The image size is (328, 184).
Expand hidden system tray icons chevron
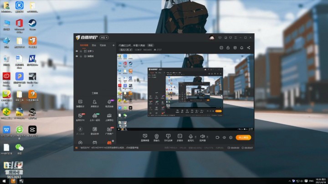(290, 181)
